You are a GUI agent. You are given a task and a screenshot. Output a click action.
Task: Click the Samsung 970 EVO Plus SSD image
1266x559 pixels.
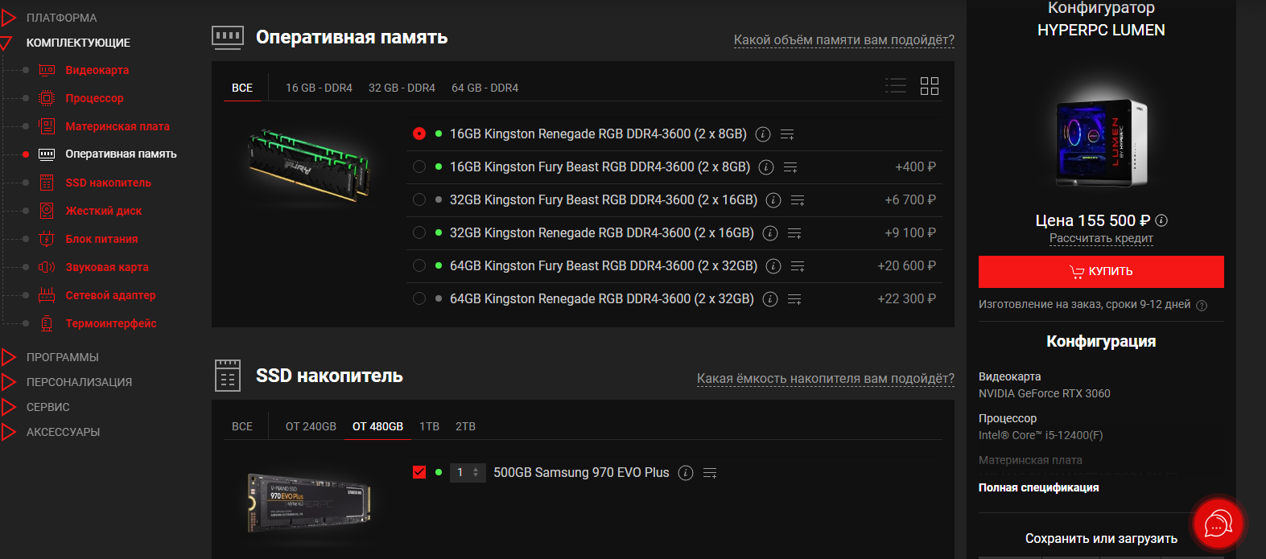tap(310, 503)
